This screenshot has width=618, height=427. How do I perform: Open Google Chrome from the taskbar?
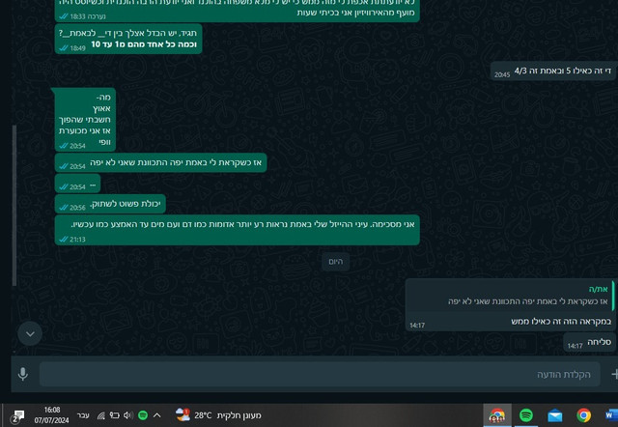583,415
